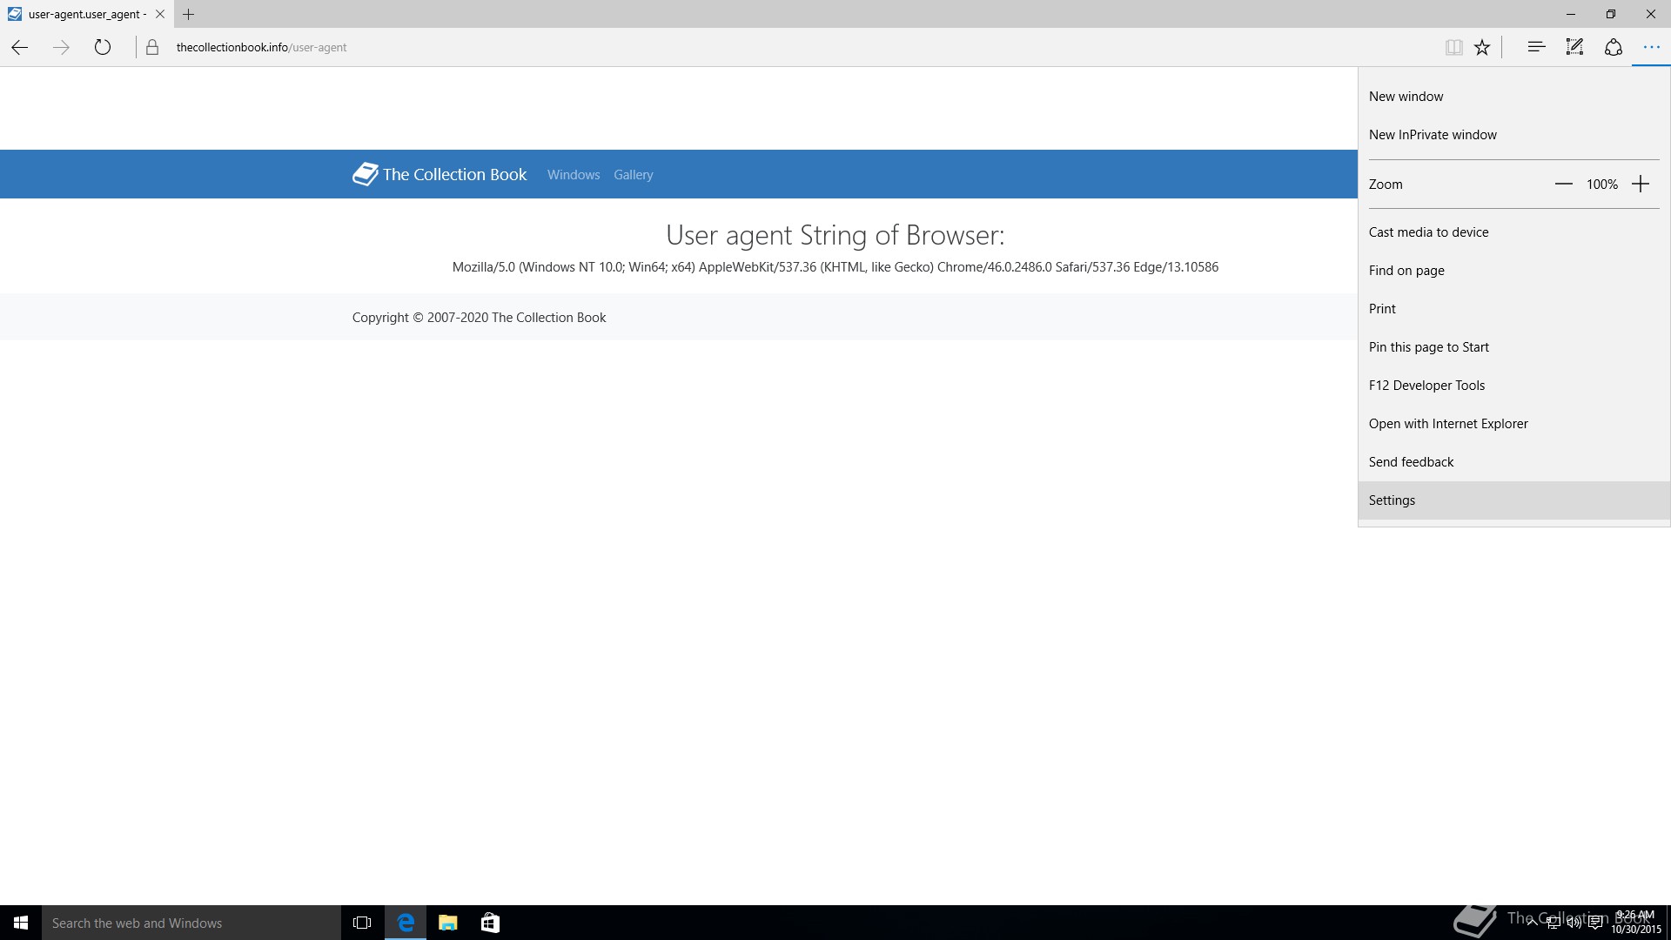
Task: Launch Windows Store from taskbar
Action: tap(490, 923)
